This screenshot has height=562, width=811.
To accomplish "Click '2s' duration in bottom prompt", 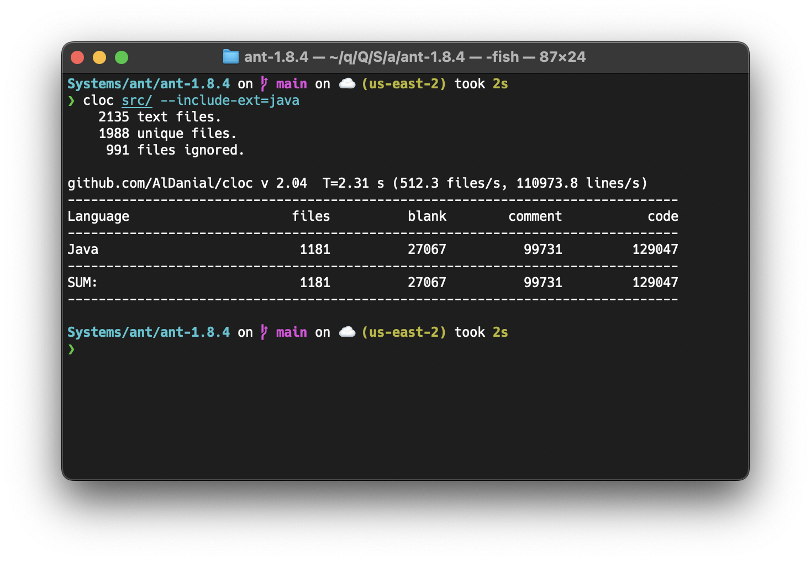I will click(x=501, y=332).
